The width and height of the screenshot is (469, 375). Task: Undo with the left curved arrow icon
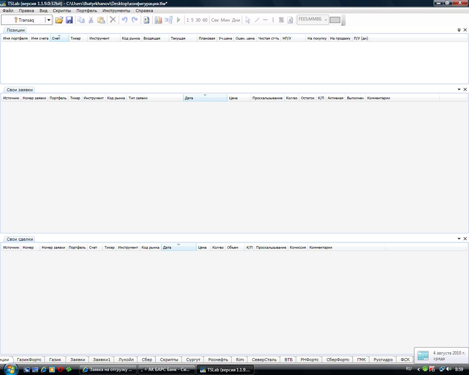(125, 20)
